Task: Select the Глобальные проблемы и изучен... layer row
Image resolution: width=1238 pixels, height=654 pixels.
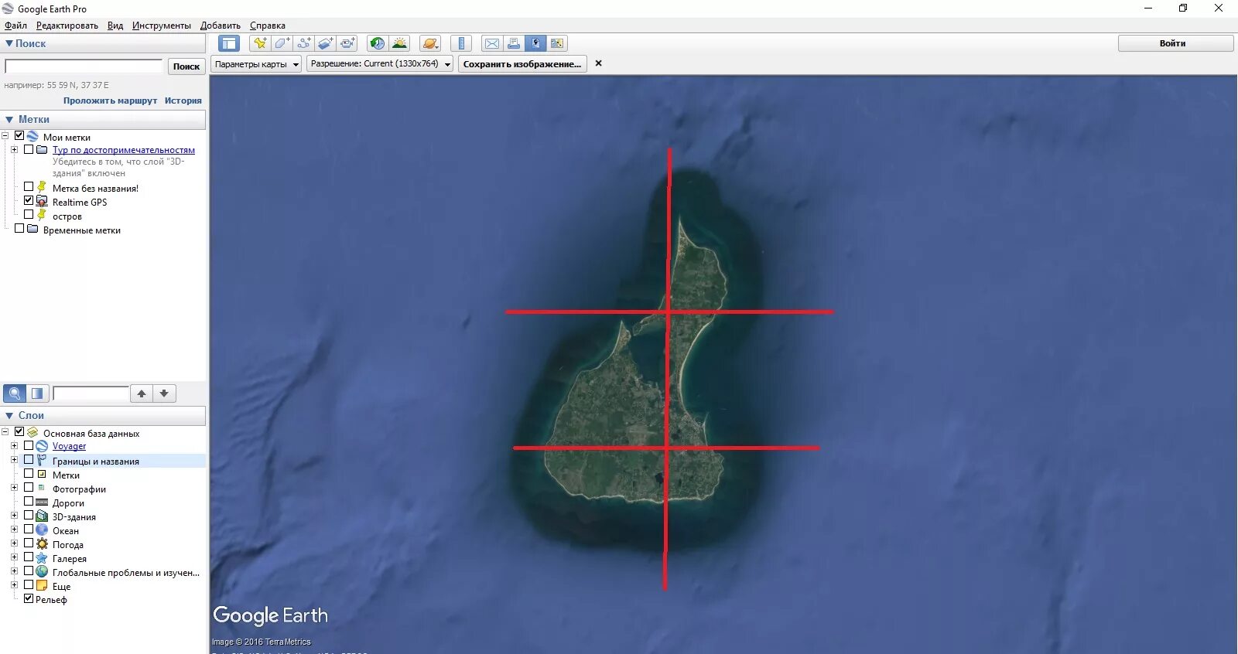Action: pyautogui.click(x=126, y=572)
